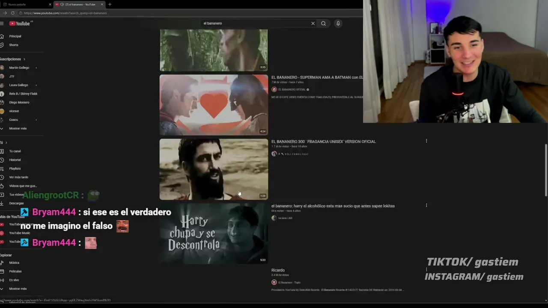
Task: Open Coscu channel avatar
Action: click(2, 120)
